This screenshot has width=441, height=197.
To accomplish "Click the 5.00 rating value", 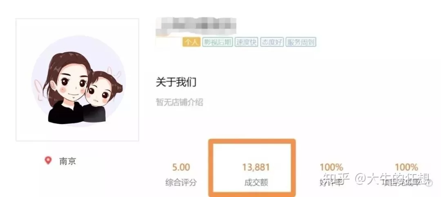I will click(181, 168).
